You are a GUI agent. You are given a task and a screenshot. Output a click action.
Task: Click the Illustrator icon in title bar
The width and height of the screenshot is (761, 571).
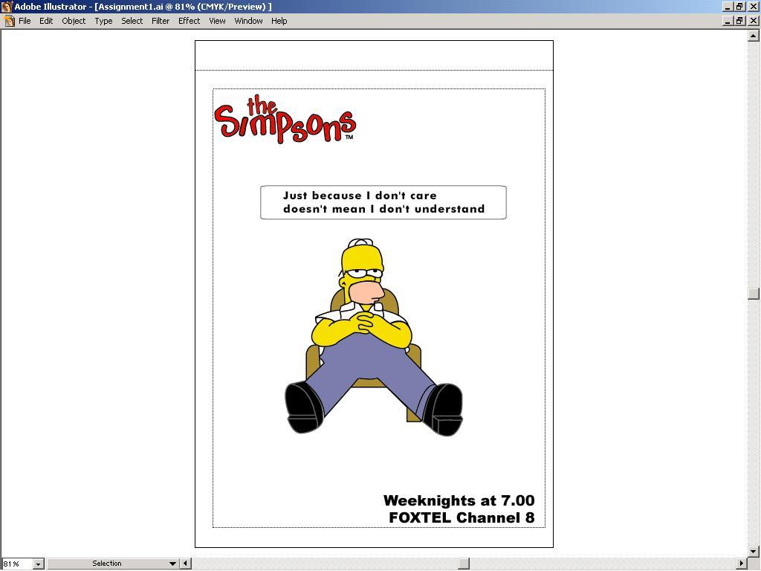click(6, 6)
